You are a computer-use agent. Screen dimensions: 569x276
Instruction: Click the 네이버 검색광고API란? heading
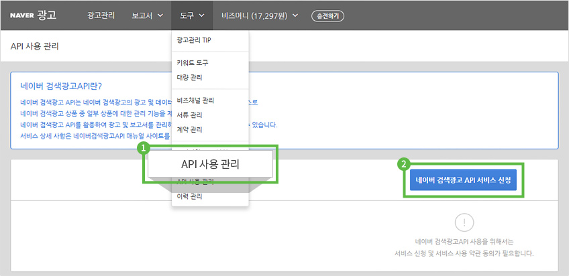coord(61,86)
